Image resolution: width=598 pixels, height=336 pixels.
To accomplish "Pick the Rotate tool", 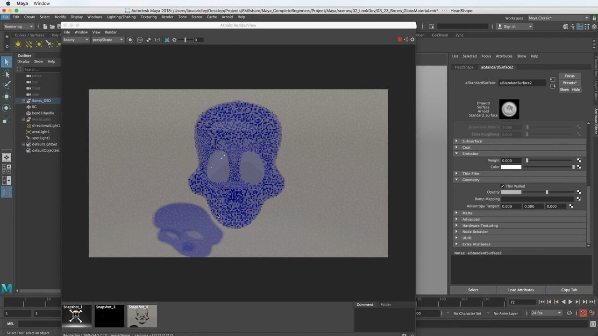I will tap(7, 108).
